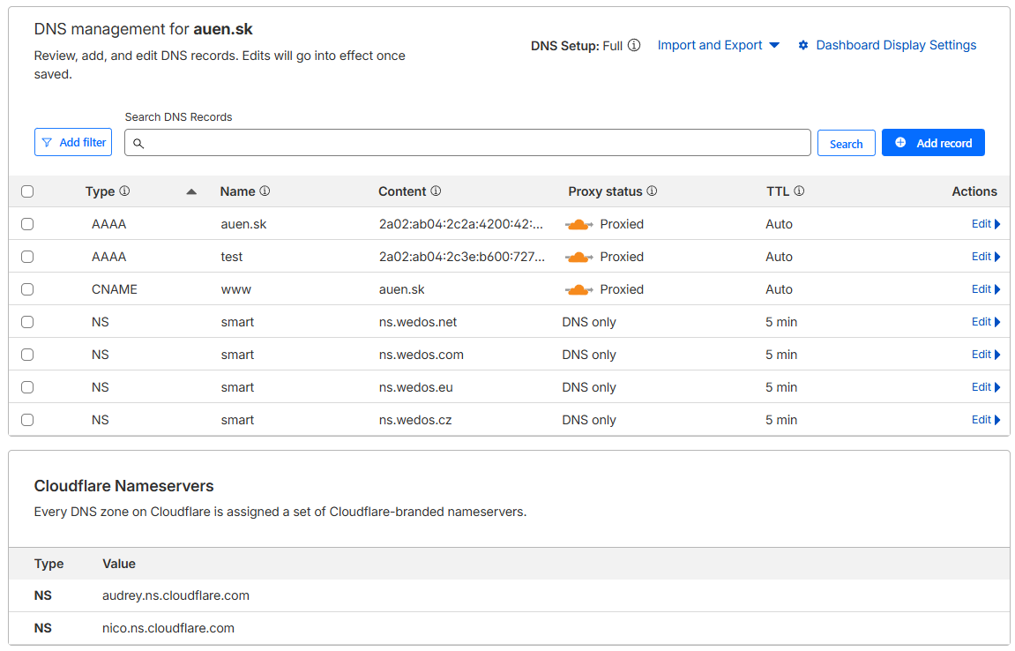This screenshot has width=1015, height=651.
Task: Sort records using the Type column arrow
Action: [x=191, y=191]
